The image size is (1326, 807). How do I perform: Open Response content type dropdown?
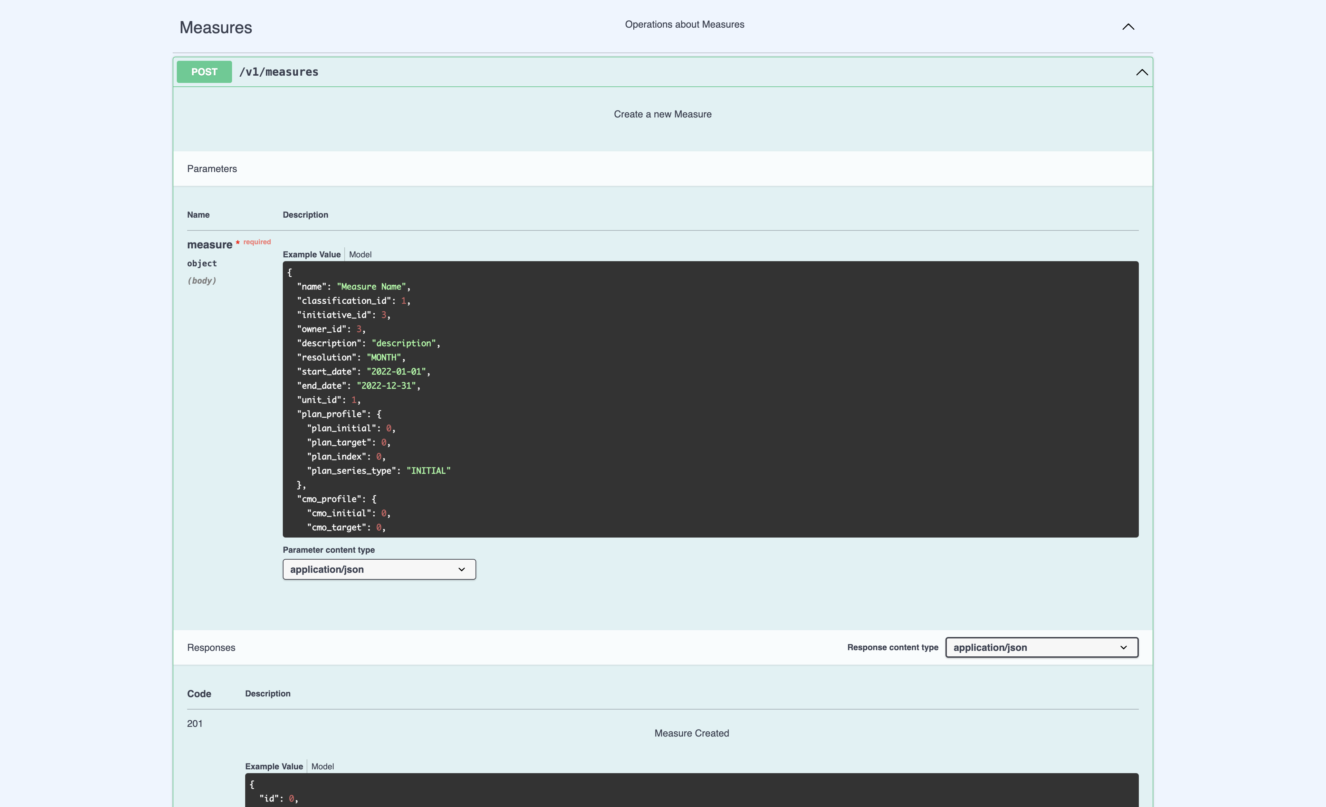coord(1042,647)
